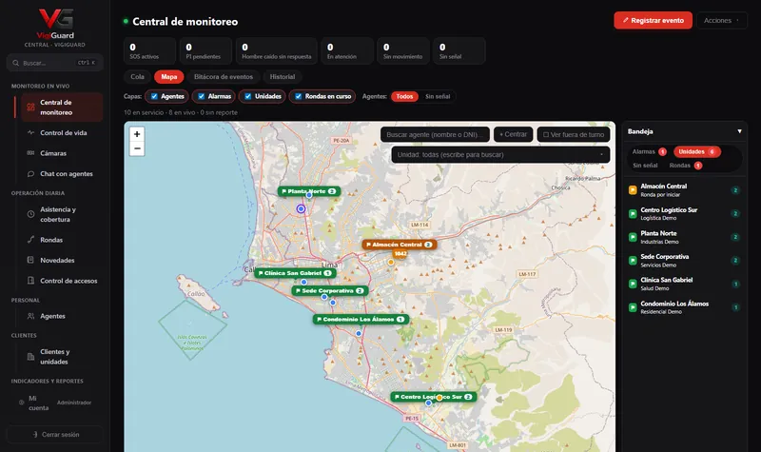761x452 pixels.
Task: Click the Cerrar sesión logout icon
Action: [x=35, y=435]
